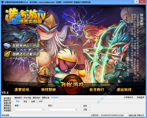This screenshot has height=118, width=147.
Task: Select the 坐骑 sub-tab
Action: click(x=33, y=101)
